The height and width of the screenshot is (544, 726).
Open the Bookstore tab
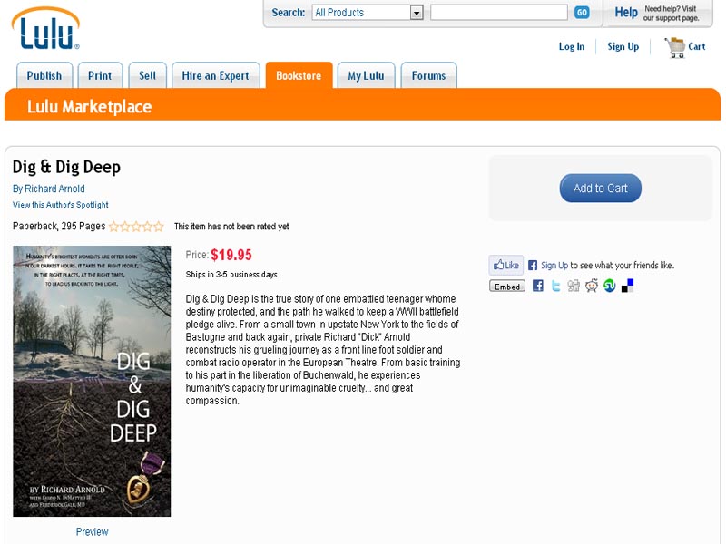tap(299, 75)
